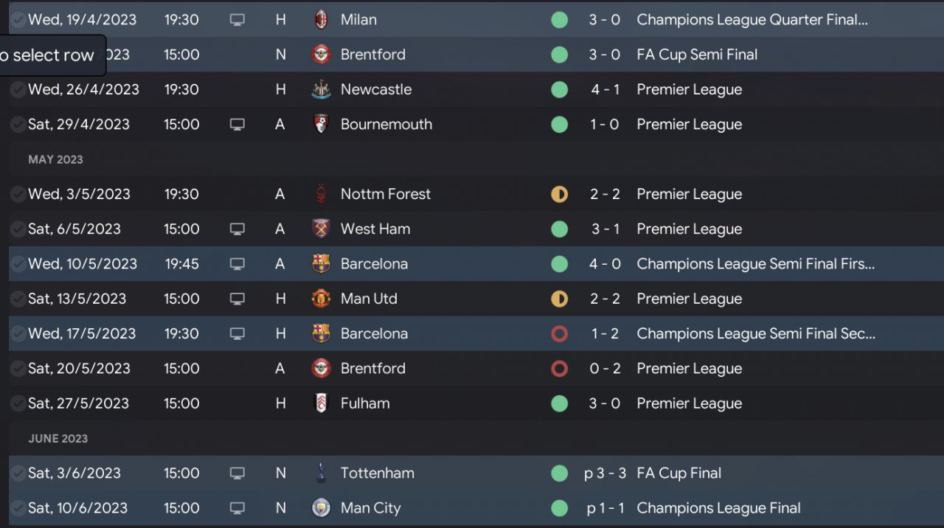Click the TV broadcast icon for Bournemouth match

click(x=237, y=125)
